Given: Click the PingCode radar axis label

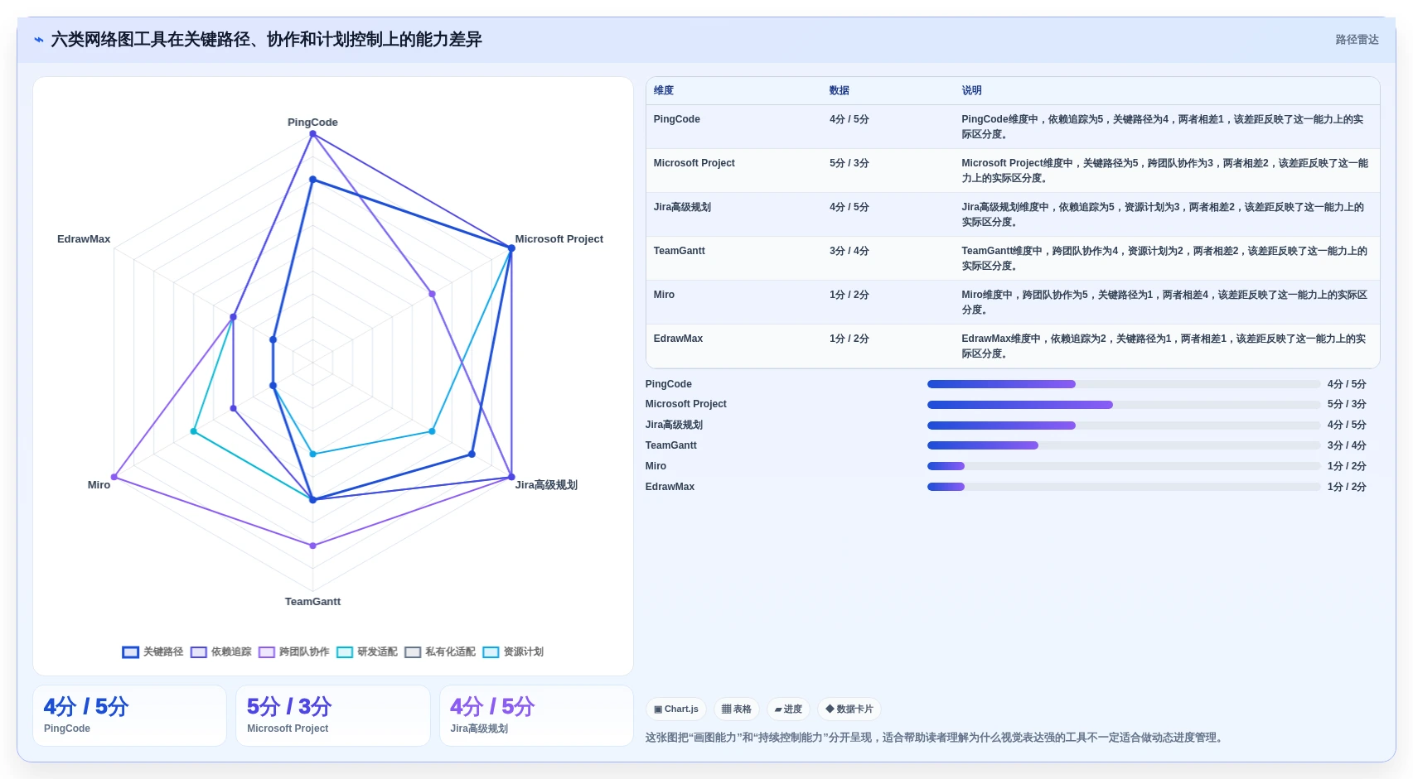Looking at the screenshot, I should pos(312,122).
